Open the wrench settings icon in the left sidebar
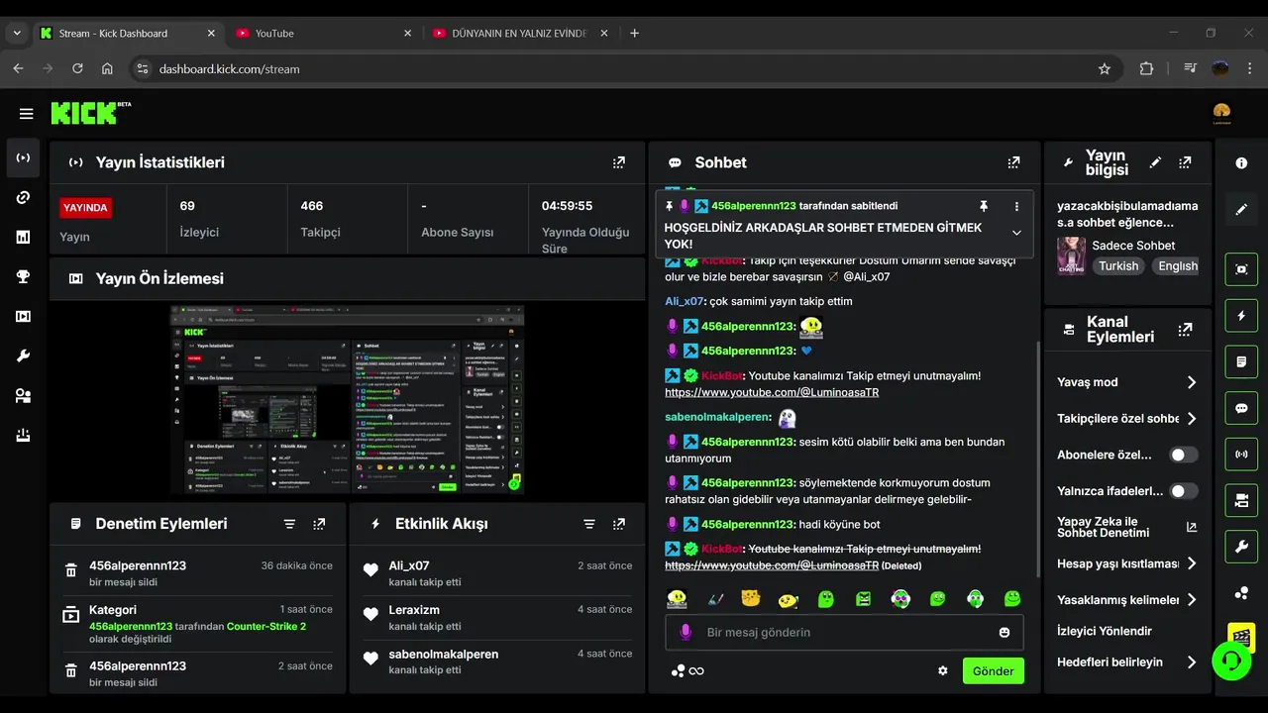 coord(24,356)
